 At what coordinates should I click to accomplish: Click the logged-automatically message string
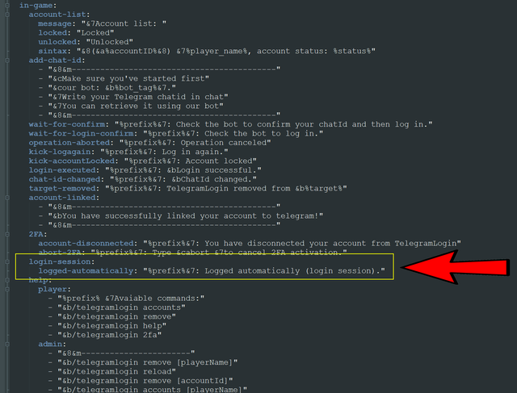pyautogui.click(x=265, y=270)
